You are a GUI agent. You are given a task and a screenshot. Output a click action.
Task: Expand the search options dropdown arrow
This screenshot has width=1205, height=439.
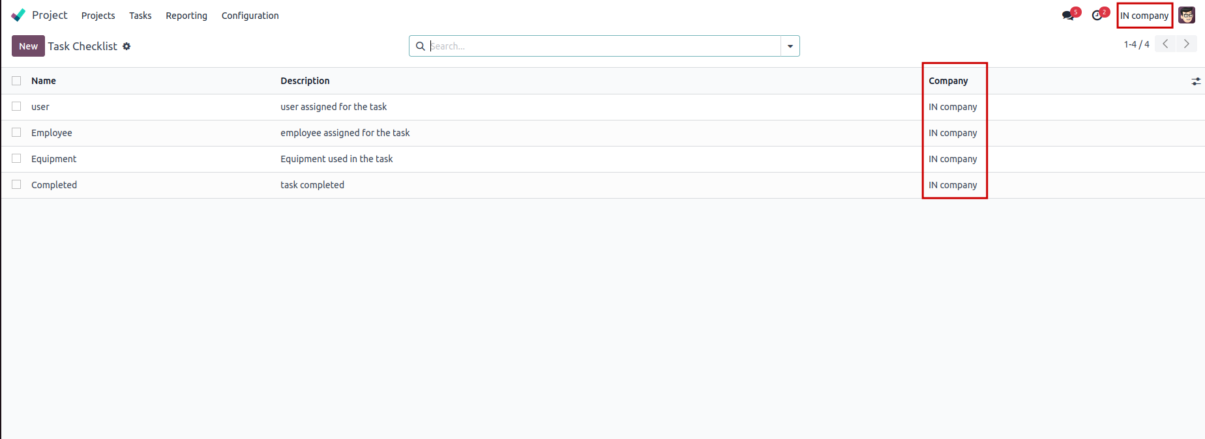click(790, 46)
